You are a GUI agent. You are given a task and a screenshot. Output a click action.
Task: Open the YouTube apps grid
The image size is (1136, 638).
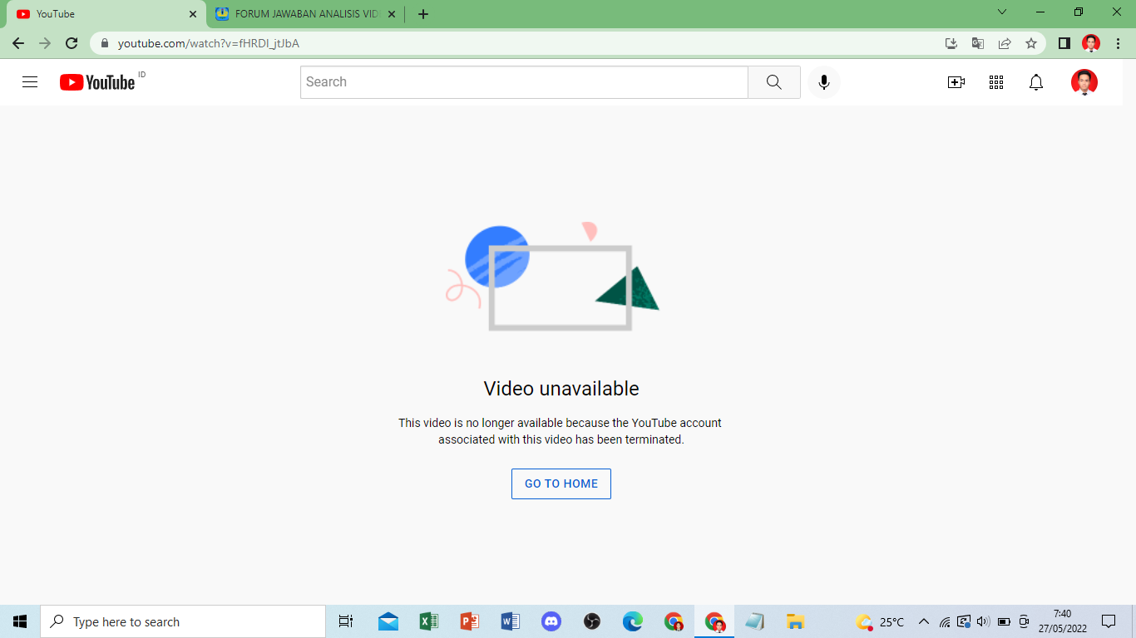995,82
